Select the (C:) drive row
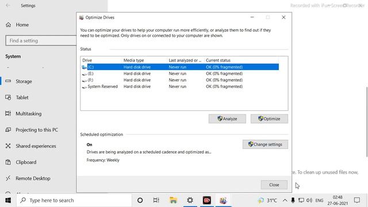Screen dimensions: 368x207 (180, 67)
